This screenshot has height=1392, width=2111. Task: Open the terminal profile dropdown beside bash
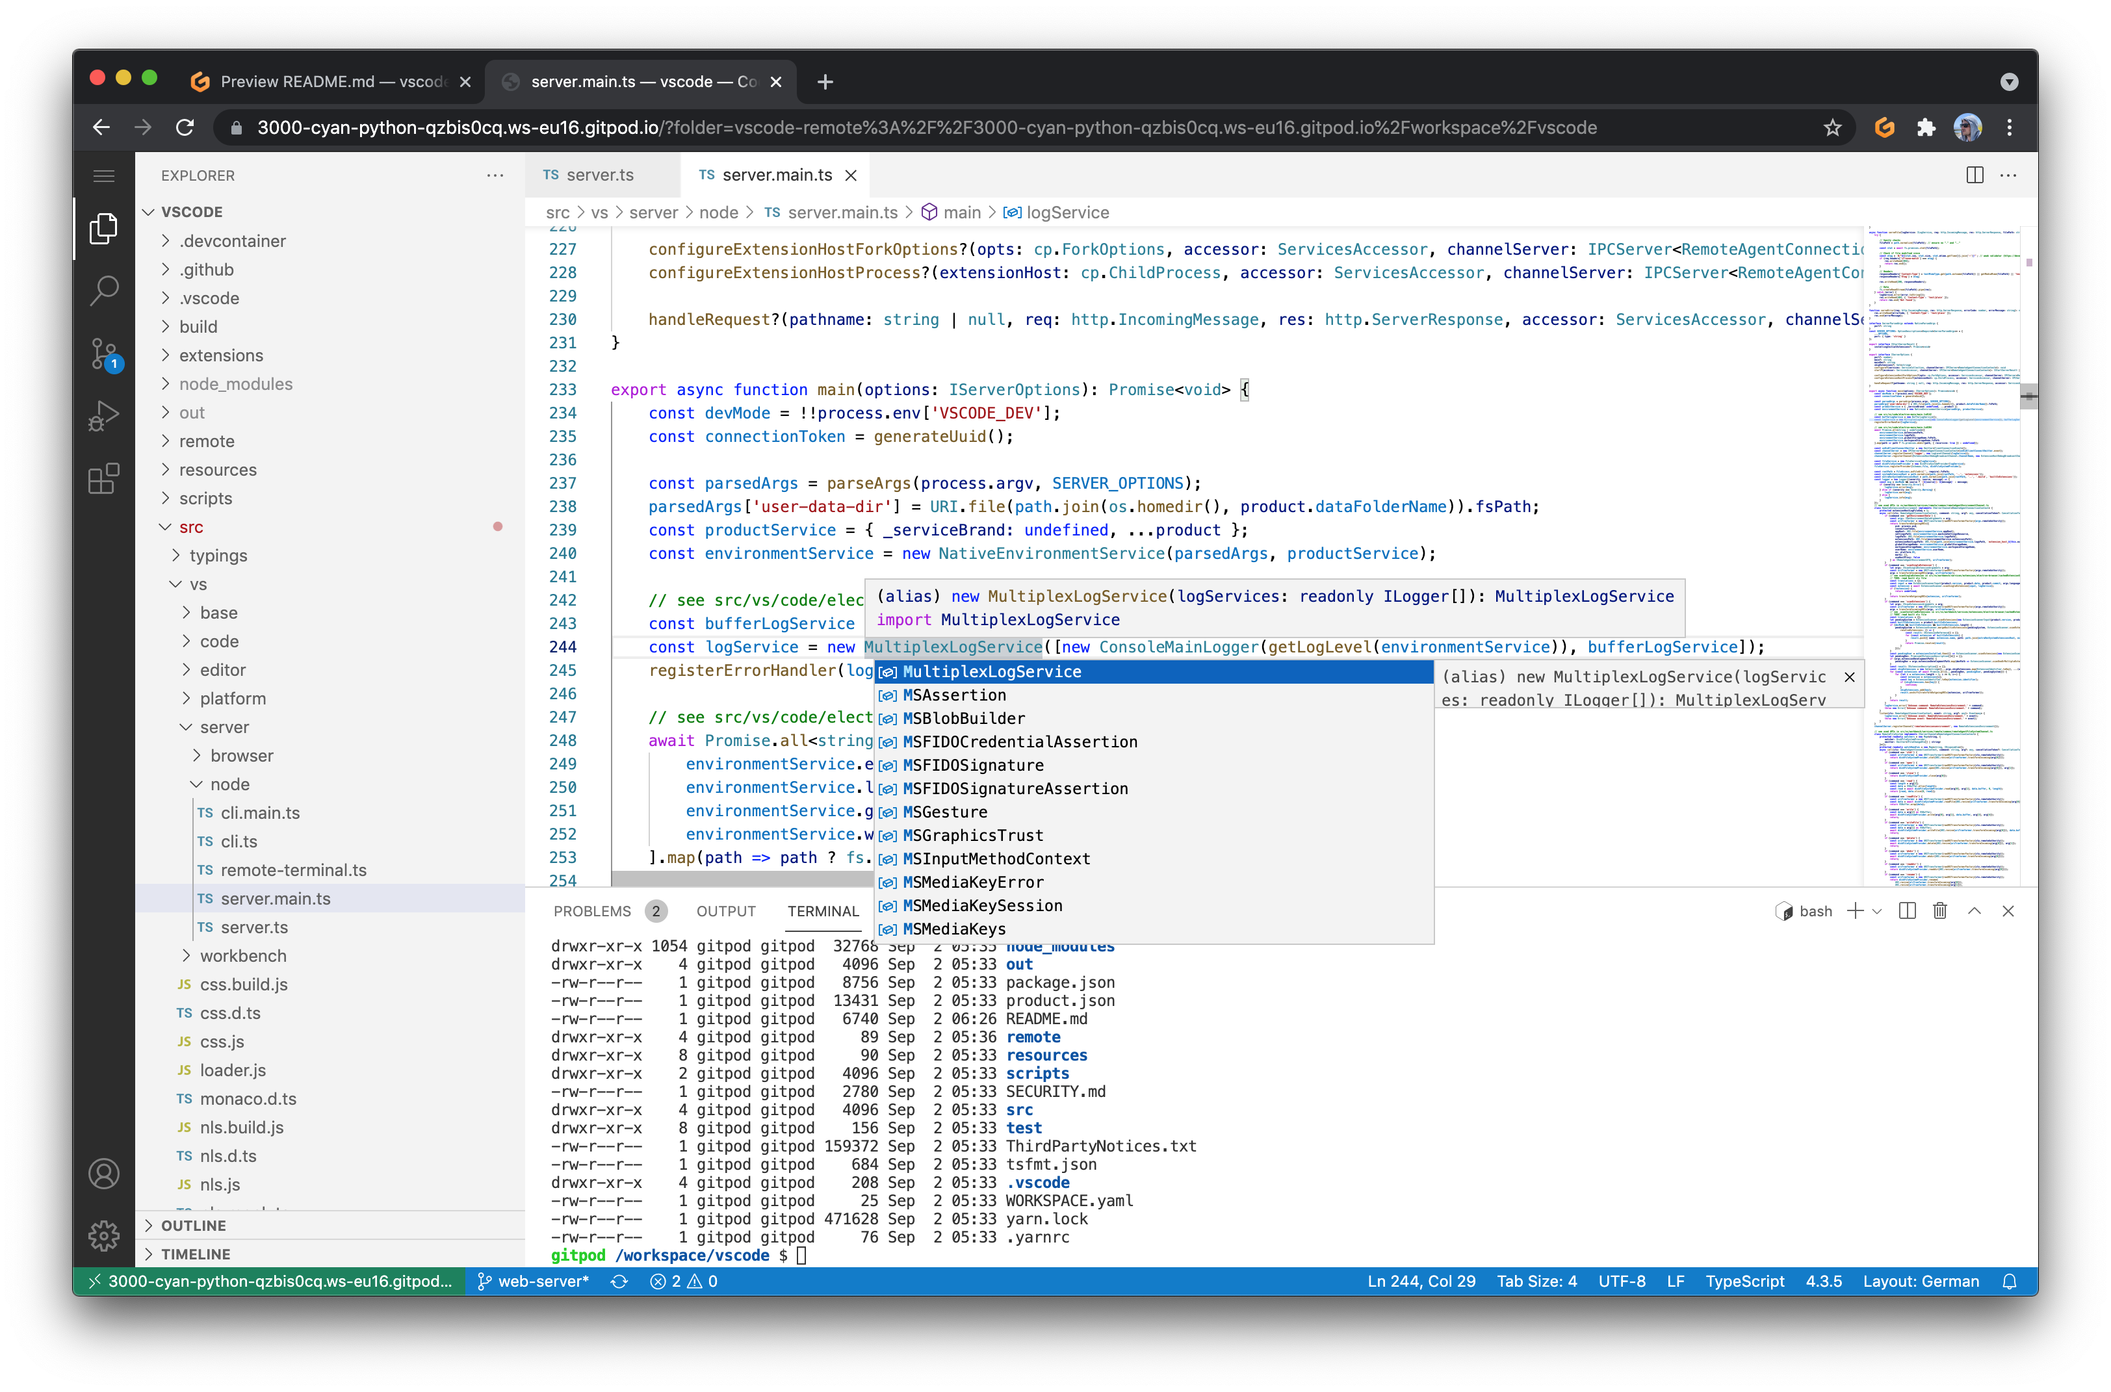click(x=1876, y=911)
